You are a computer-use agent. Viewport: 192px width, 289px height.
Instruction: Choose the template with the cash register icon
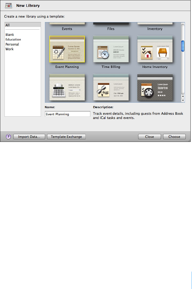tap(67, 87)
